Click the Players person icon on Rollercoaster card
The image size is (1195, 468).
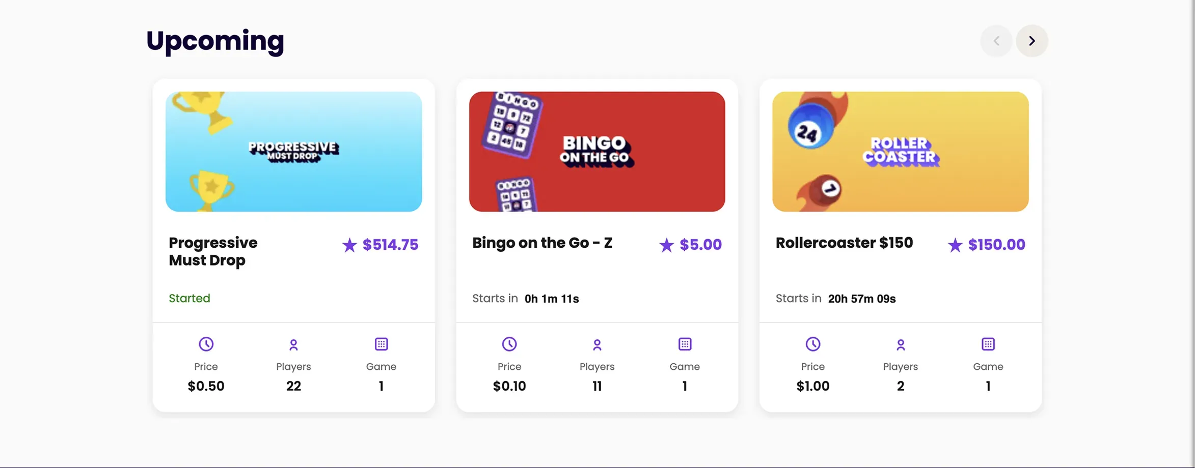(901, 345)
